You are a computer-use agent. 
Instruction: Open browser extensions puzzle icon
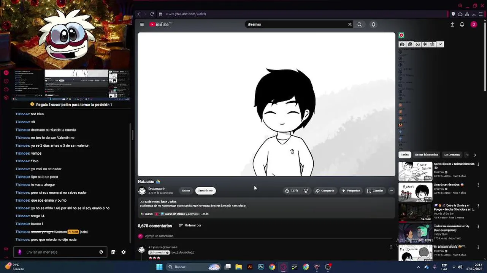(x=460, y=14)
